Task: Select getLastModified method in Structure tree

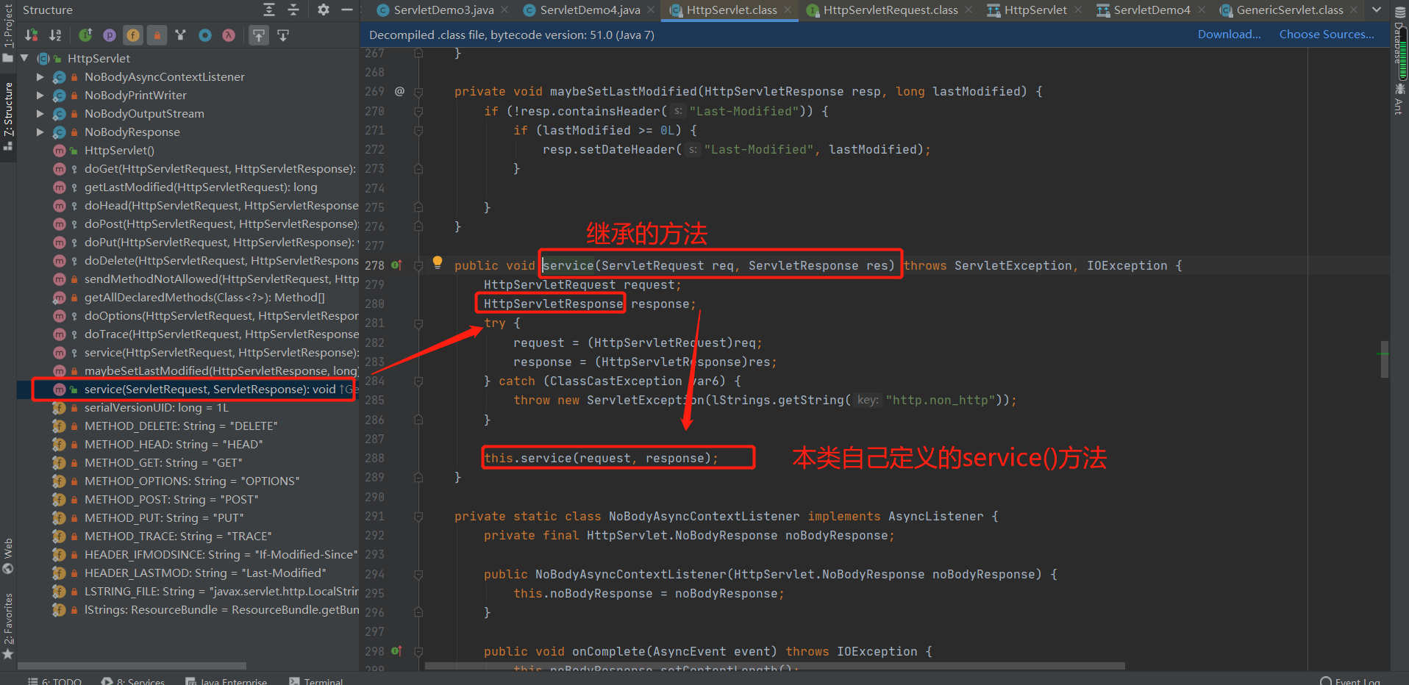Action: (x=201, y=187)
